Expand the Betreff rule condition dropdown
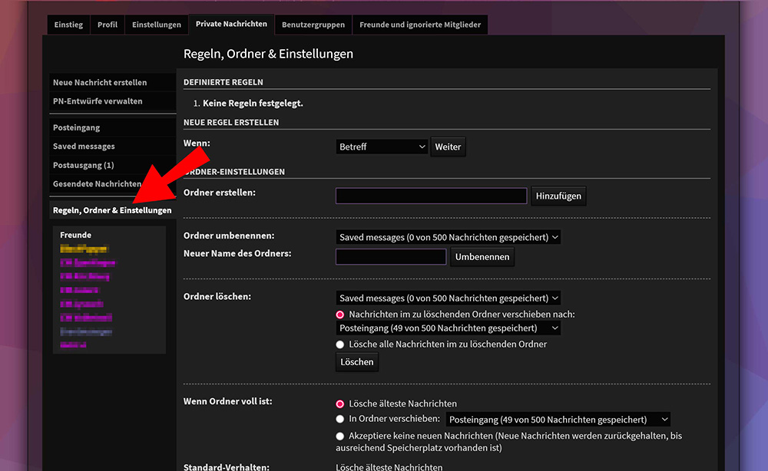 [x=382, y=147]
